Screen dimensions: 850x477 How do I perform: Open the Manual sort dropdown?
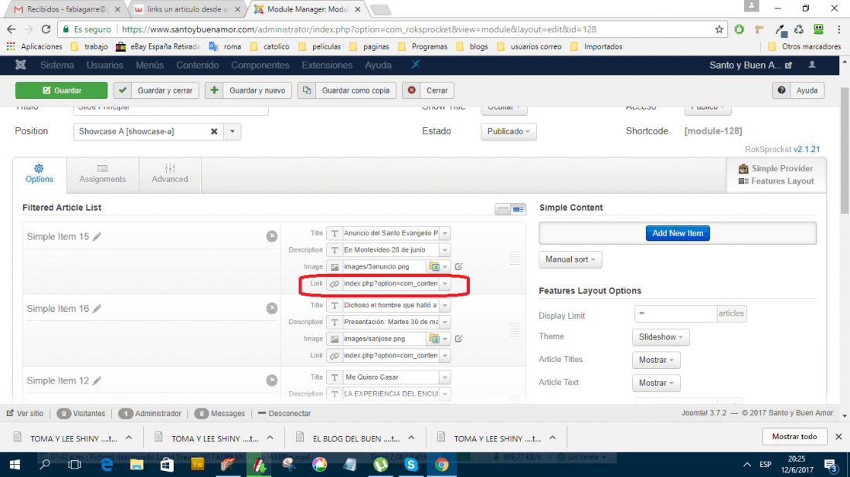[570, 259]
